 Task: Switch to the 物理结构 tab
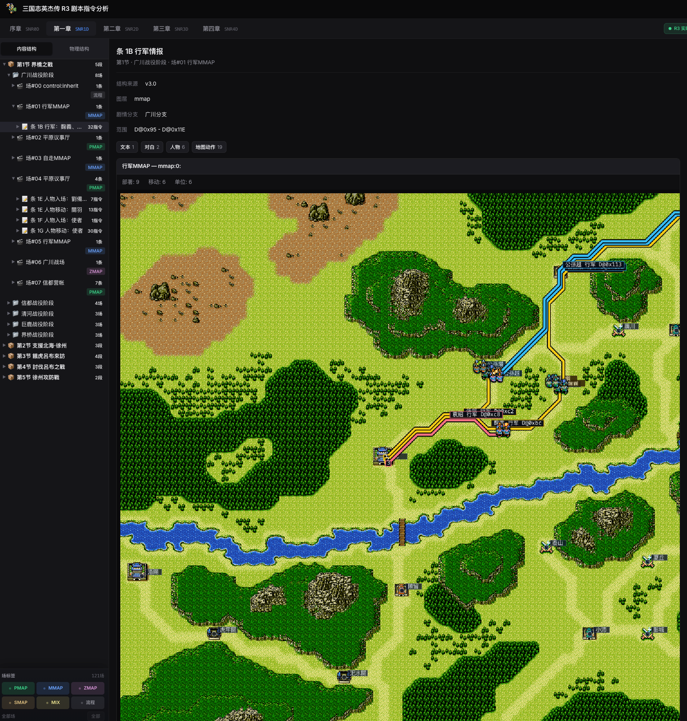tap(79, 49)
